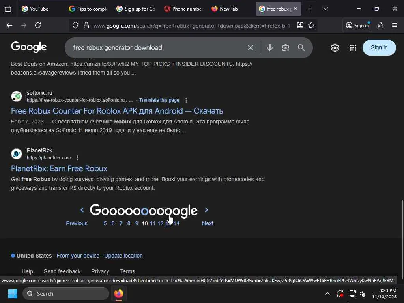Screen dimensions: 404x303
Task: Go to next results page arrow
Action: click(x=206, y=210)
